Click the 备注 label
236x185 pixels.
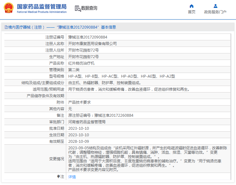[x=60, y=115]
